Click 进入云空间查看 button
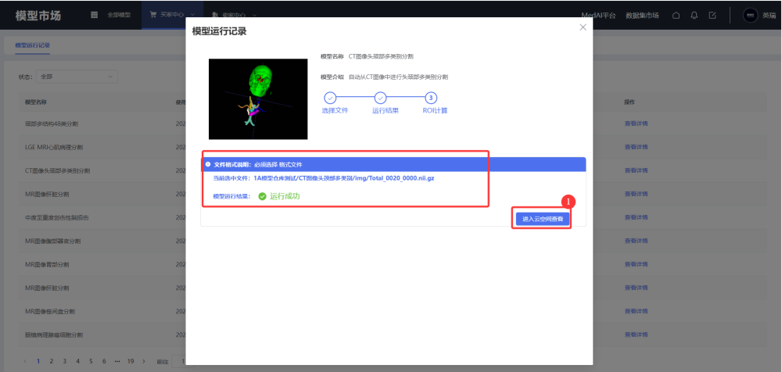The height and width of the screenshot is (372, 782). (543, 219)
